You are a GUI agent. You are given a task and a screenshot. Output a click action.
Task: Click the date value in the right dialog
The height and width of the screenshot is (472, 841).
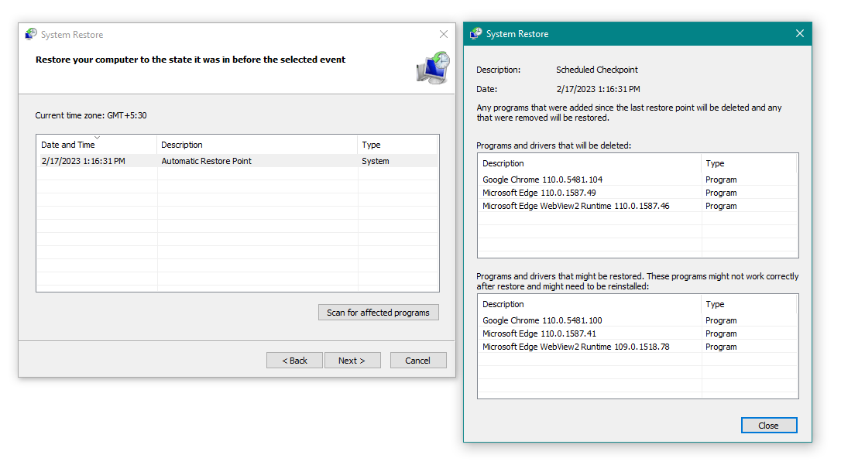point(598,89)
